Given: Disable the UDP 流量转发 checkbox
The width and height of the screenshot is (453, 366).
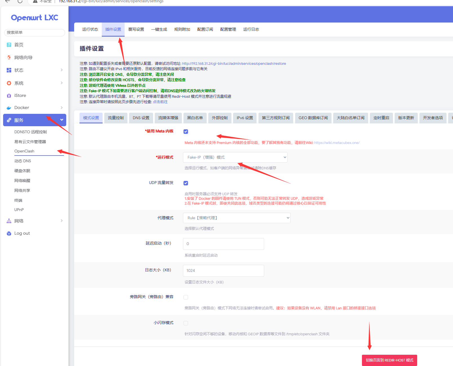Looking at the screenshot, I should [186, 183].
